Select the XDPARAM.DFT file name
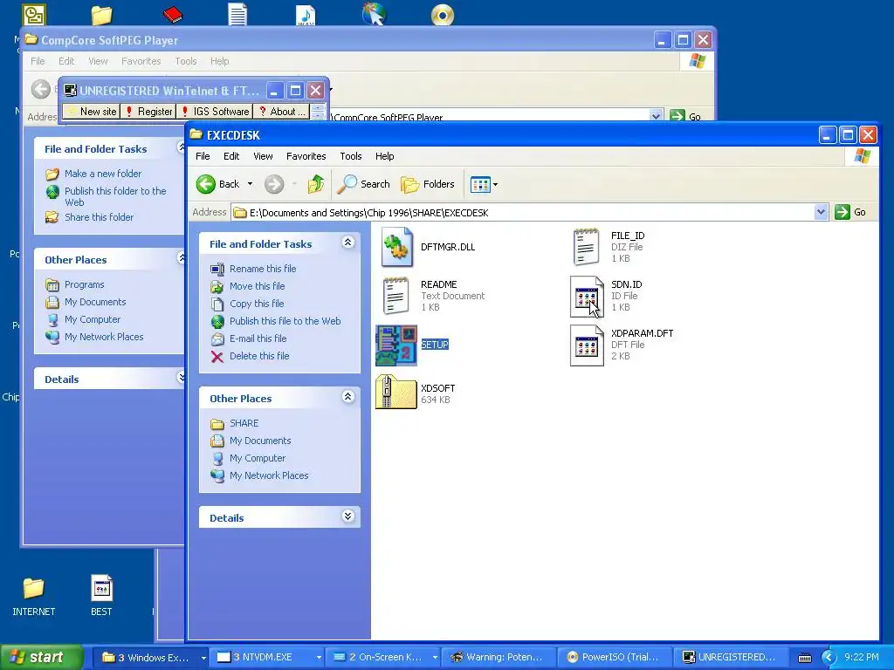This screenshot has width=894, height=670. coord(642,334)
